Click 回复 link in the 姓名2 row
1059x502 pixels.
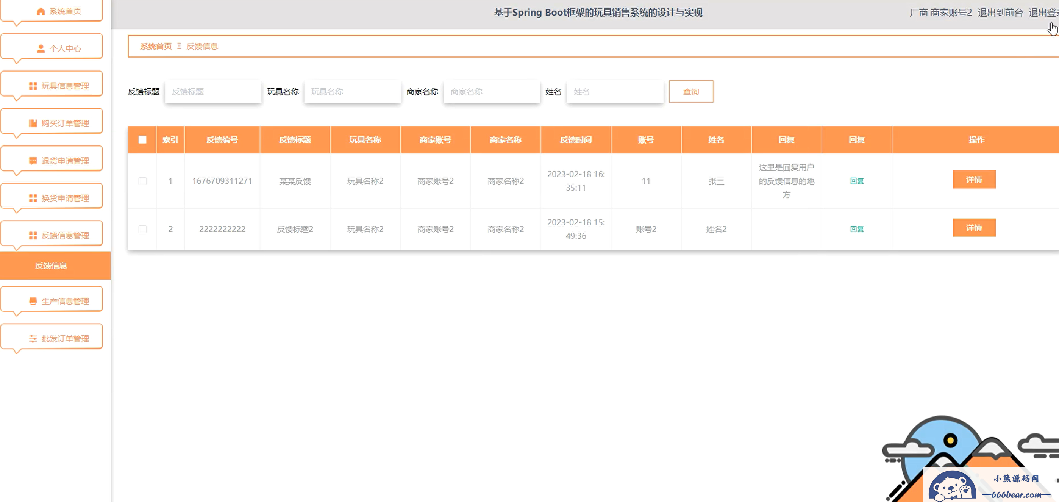pos(856,229)
